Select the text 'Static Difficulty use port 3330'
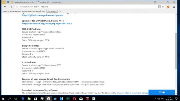Viewport: 180px width, 101px height. [36, 40]
